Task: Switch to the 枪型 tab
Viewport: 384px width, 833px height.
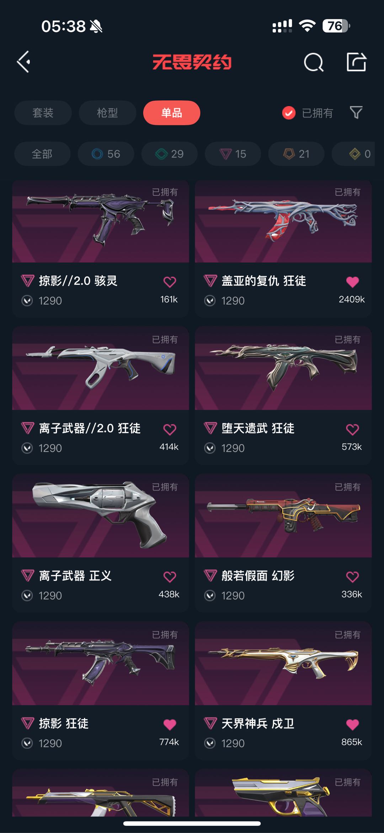Action: coord(107,113)
